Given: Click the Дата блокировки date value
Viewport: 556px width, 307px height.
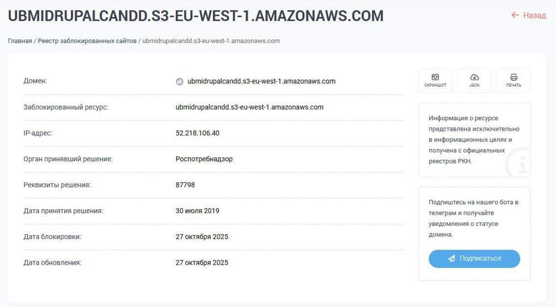Looking at the screenshot, I should 202,236.
